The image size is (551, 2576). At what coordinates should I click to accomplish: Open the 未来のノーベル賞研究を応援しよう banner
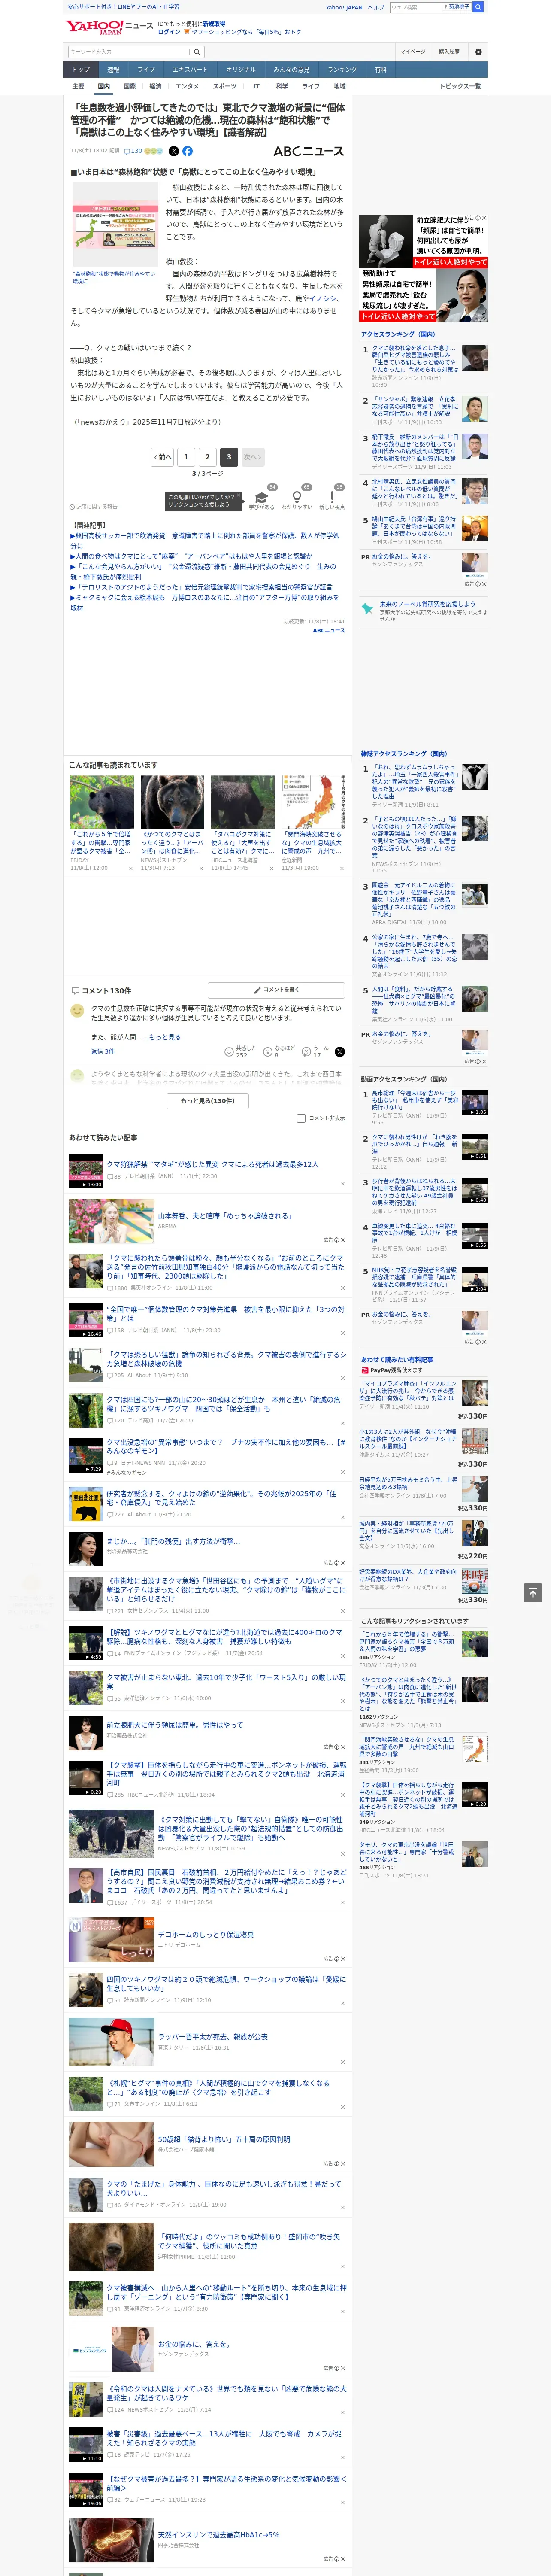click(x=425, y=609)
